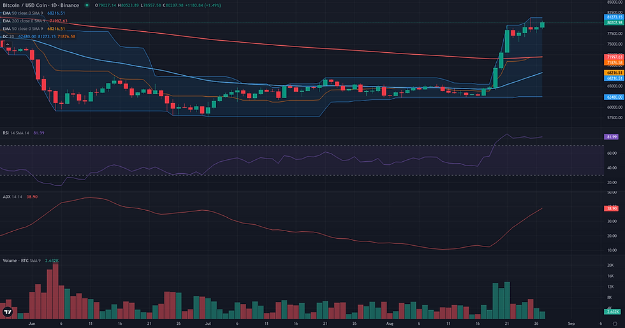Open the TradingView logo
This screenshot has width=625, height=328.
(8, 312)
